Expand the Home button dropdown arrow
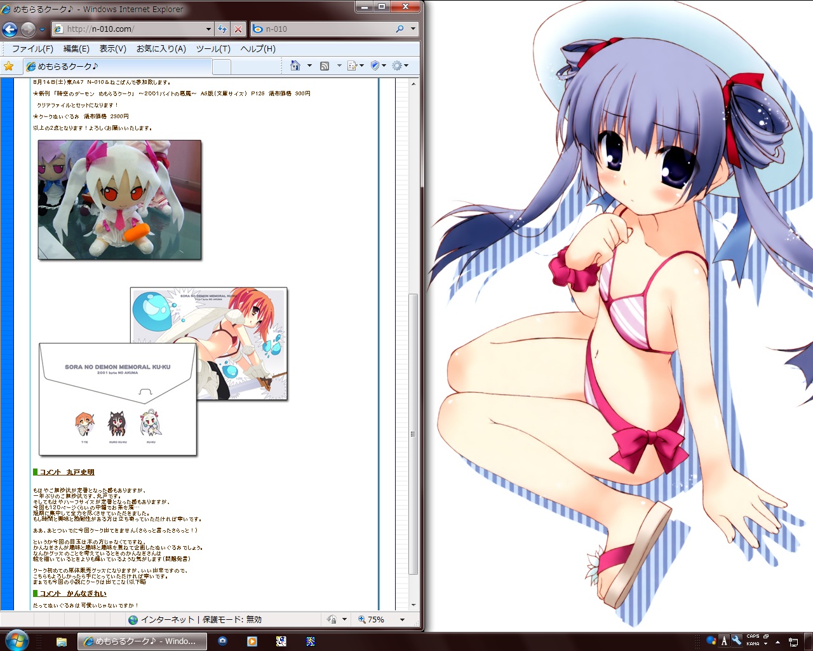This screenshot has width=813, height=651. point(309,65)
